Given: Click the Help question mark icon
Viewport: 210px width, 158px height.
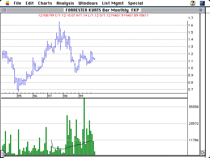Looking at the screenshot, I should click(193, 3).
